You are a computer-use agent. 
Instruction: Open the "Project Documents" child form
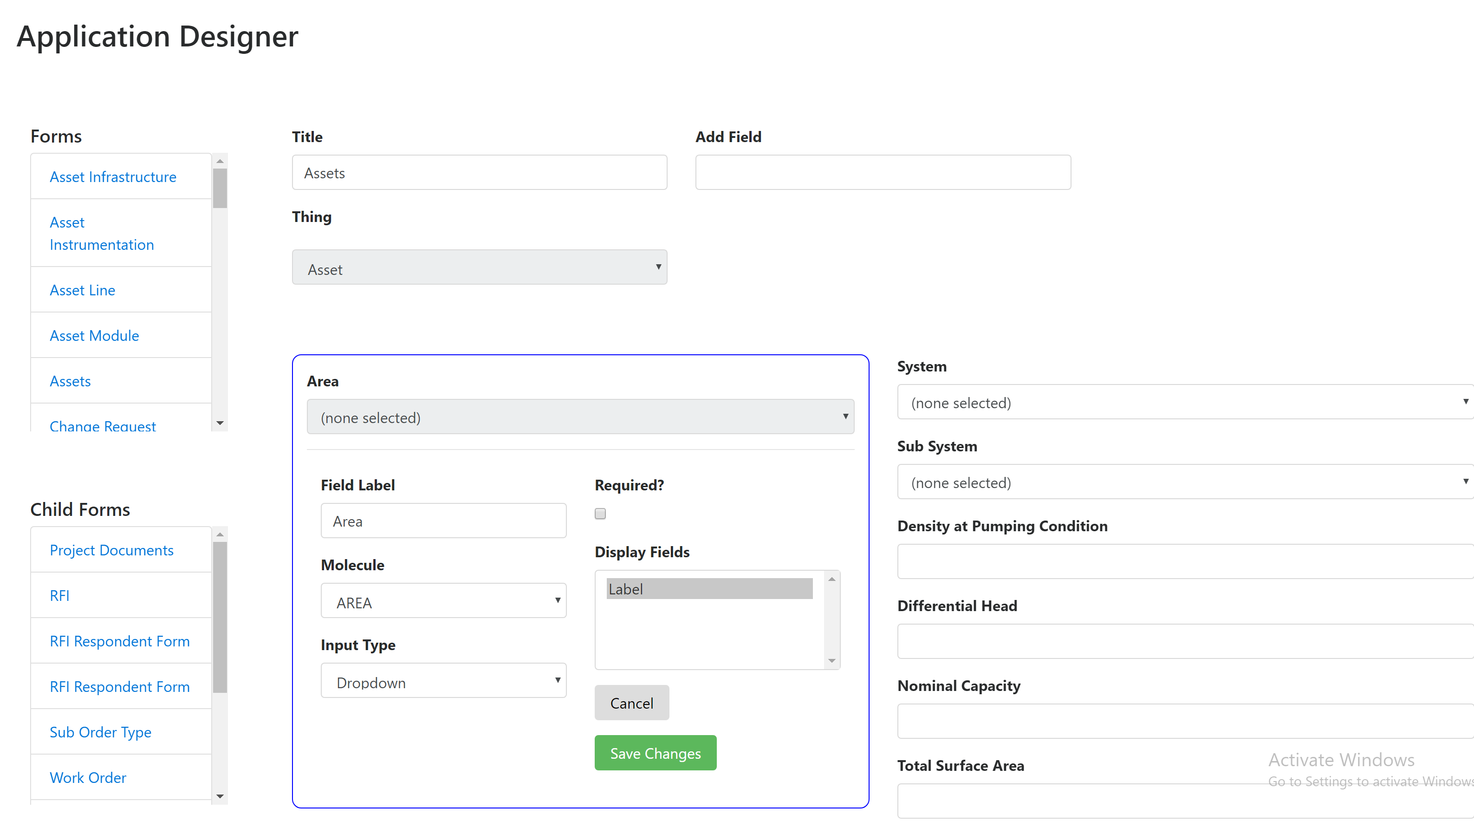tap(111, 550)
